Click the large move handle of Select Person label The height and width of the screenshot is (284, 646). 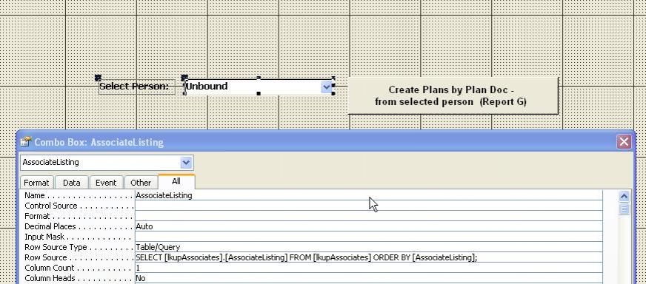(x=98, y=78)
